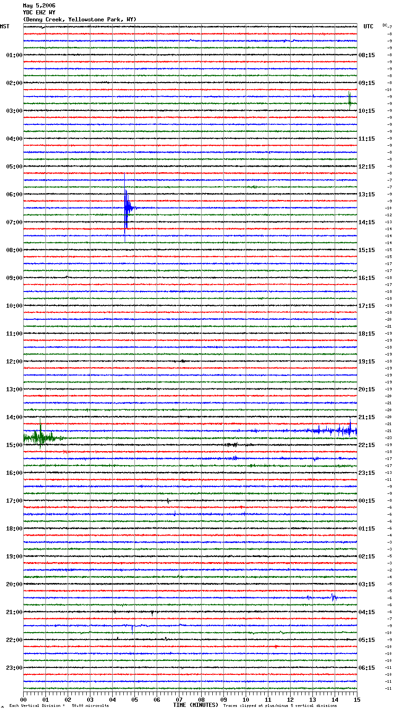Screen dimensions: 394x712
Task: Click the 19:15 UTC time label
Action: click(x=367, y=362)
